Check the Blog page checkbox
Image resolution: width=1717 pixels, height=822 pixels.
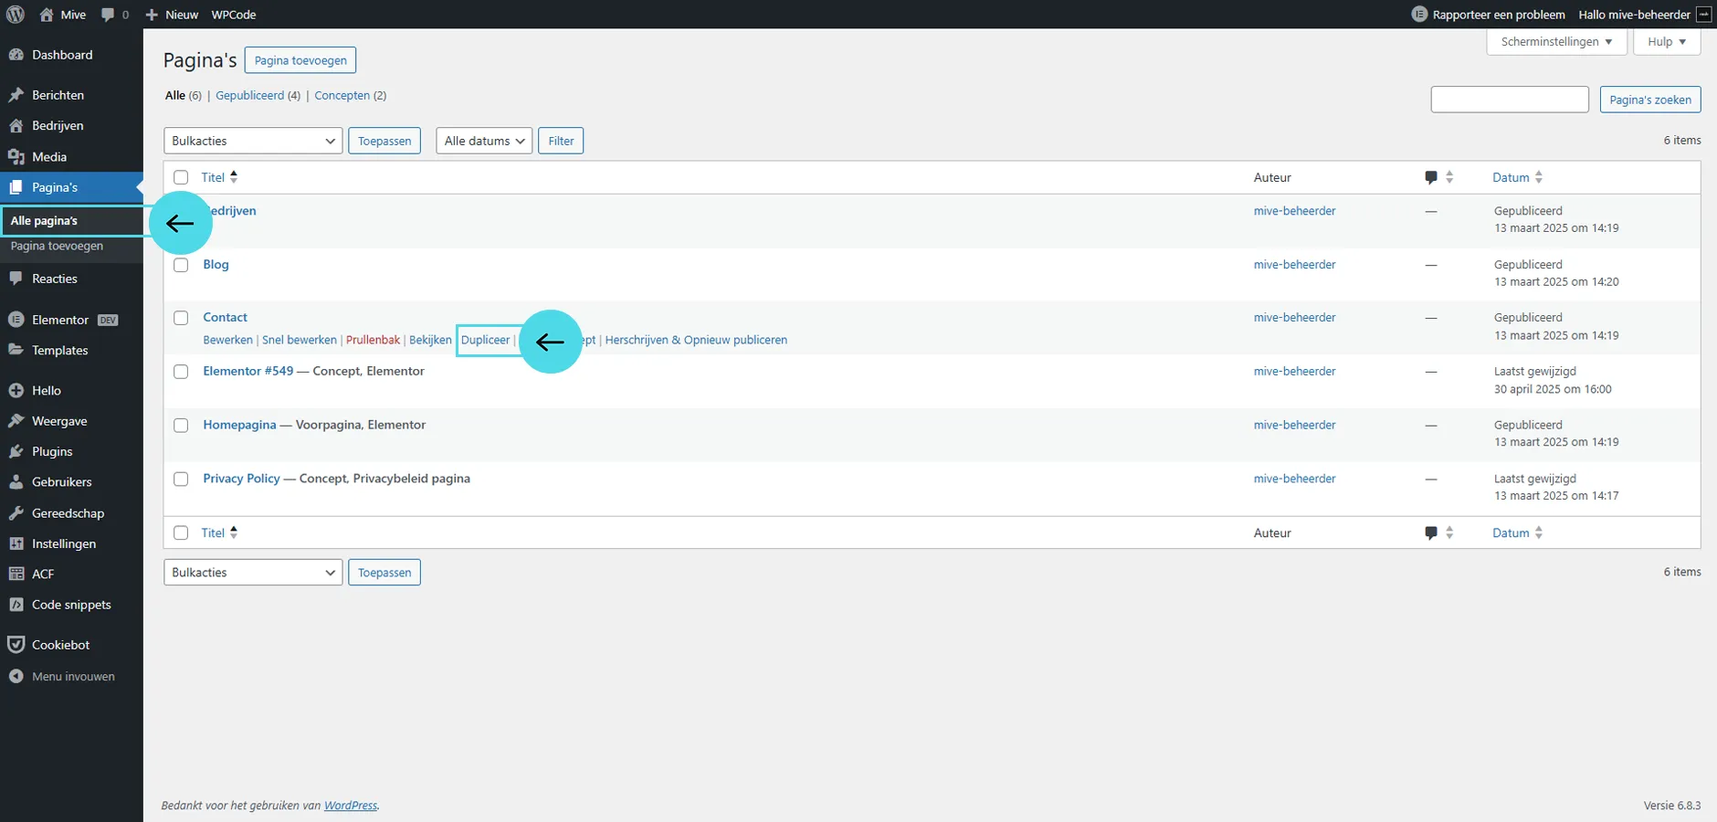point(181,265)
